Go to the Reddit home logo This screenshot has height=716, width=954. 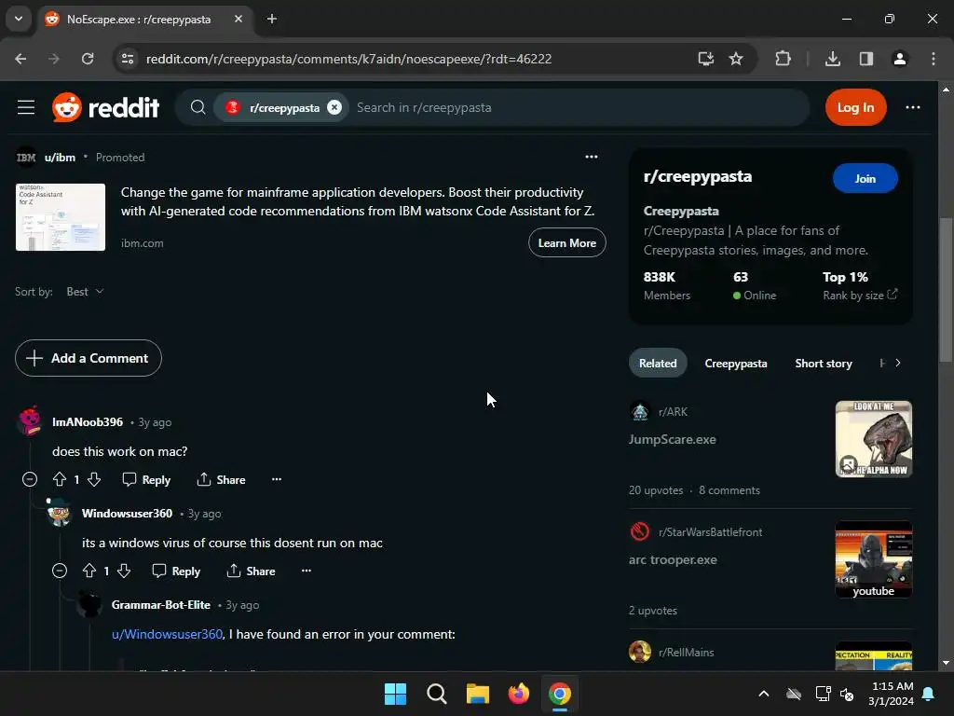tap(106, 108)
